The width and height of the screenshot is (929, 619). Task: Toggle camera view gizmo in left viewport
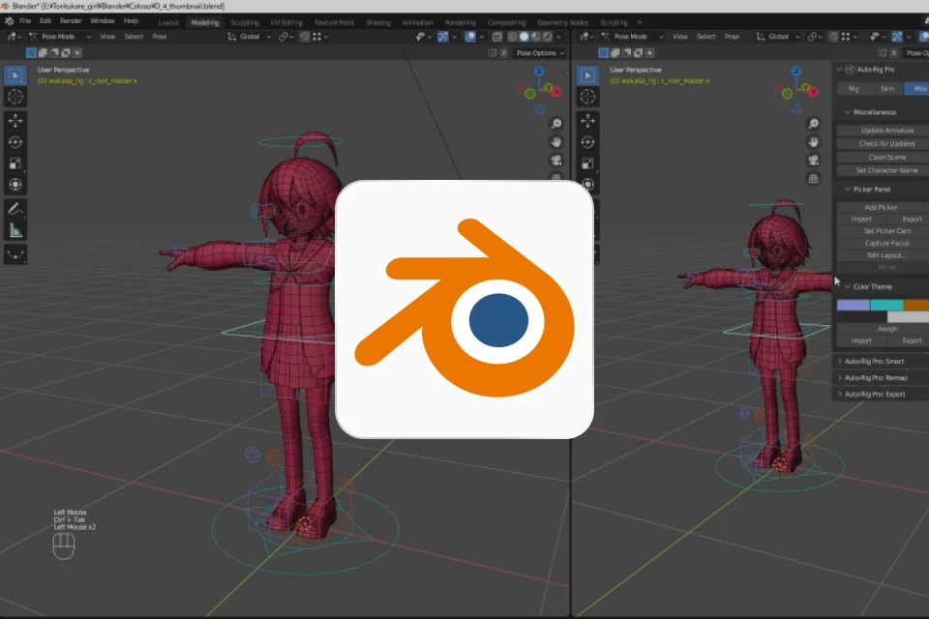click(556, 160)
